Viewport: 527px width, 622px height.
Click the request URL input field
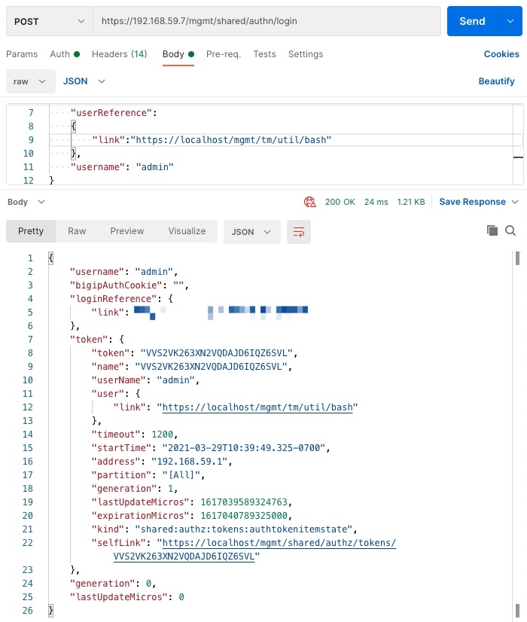pyautogui.click(x=267, y=21)
